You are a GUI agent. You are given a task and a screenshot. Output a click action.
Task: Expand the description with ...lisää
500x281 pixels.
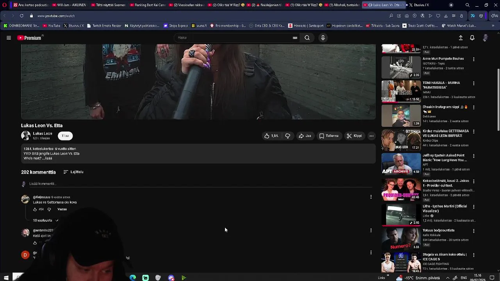(47, 158)
